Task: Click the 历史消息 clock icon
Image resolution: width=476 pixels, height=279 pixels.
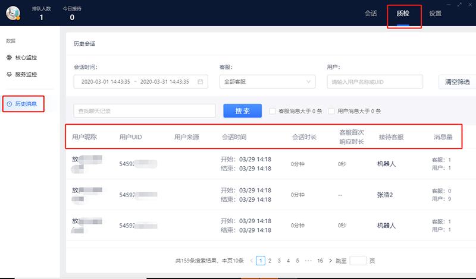Action: (9, 104)
